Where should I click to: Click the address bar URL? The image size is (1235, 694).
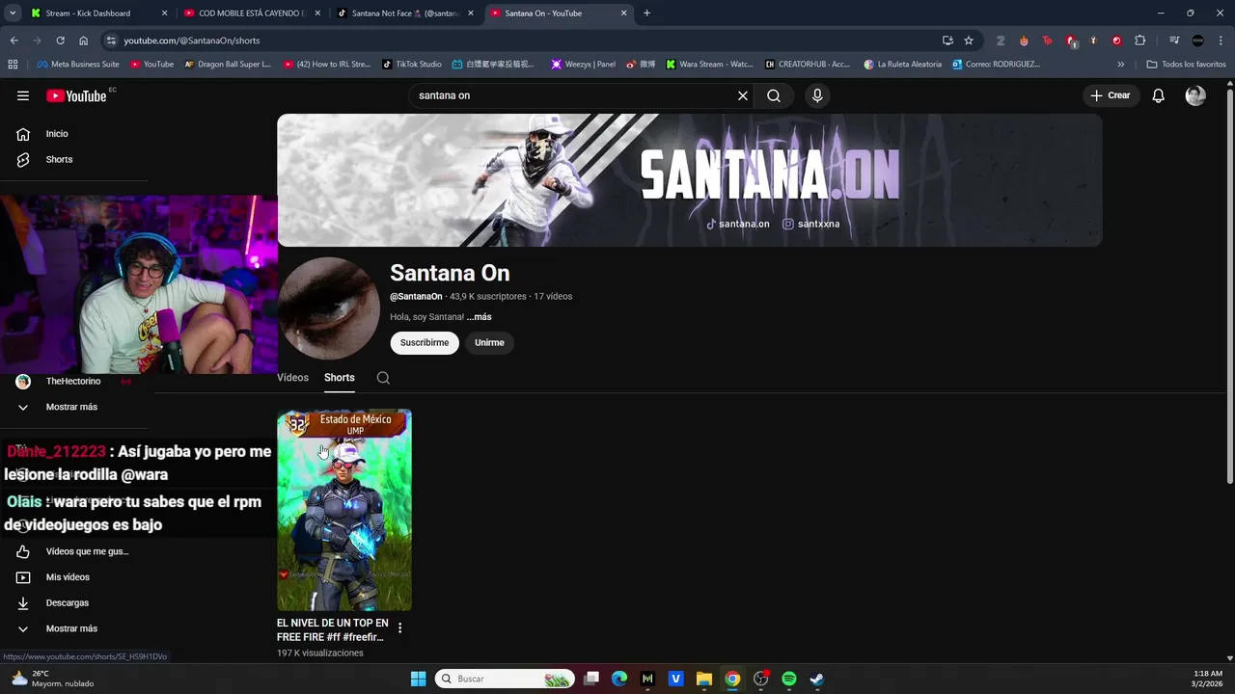click(191, 40)
